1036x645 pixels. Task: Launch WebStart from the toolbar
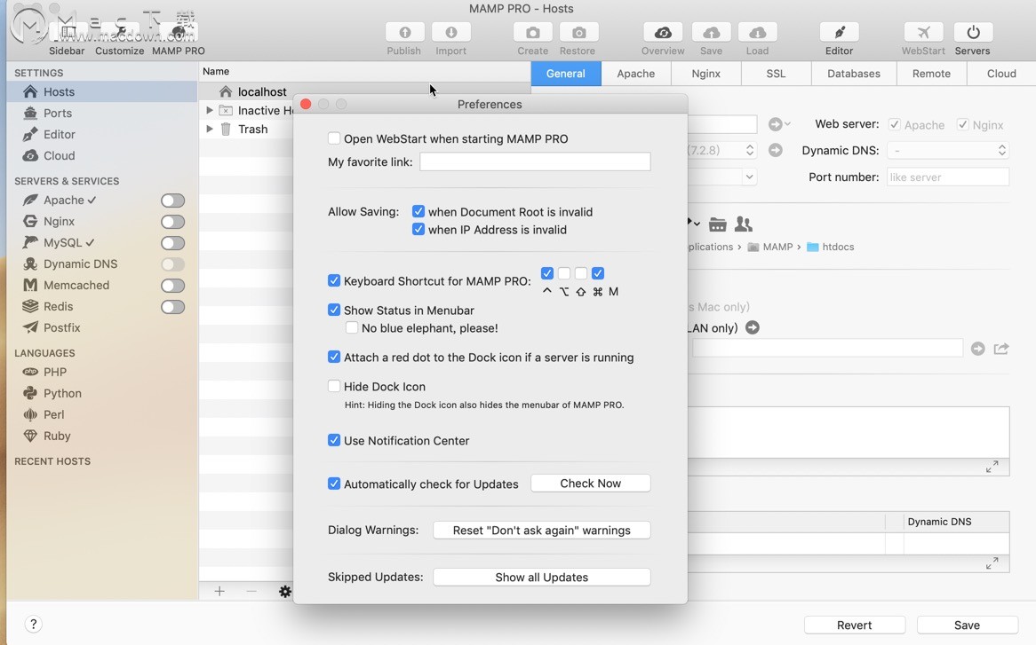[x=923, y=32]
